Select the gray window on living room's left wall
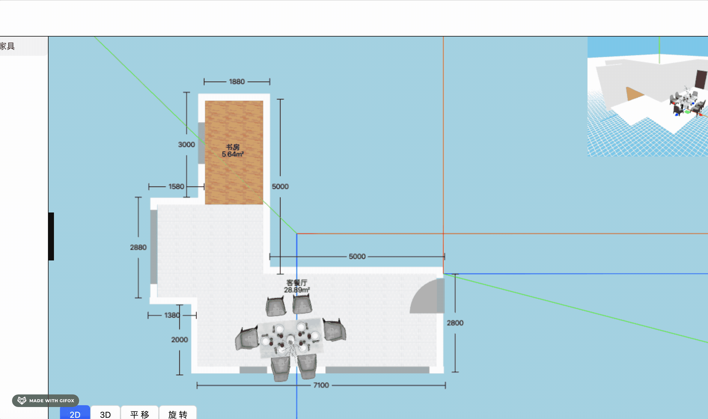 pos(153,247)
